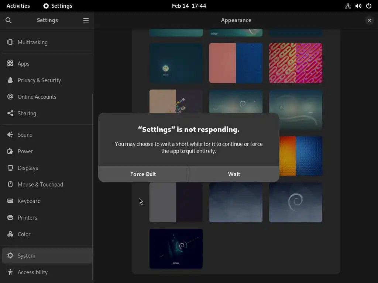Select the dark teal wallpaper with glowing swirl
378x283 pixels.
pyautogui.click(x=176, y=63)
